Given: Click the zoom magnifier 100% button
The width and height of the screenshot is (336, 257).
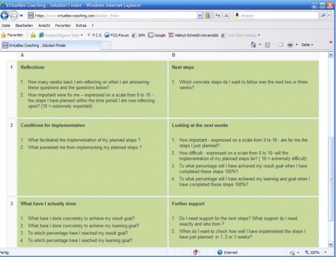Looking at the screenshot, I should (x=312, y=253).
